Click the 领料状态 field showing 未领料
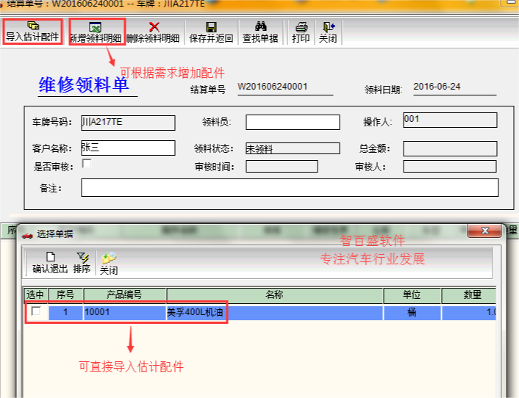 click(x=293, y=148)
